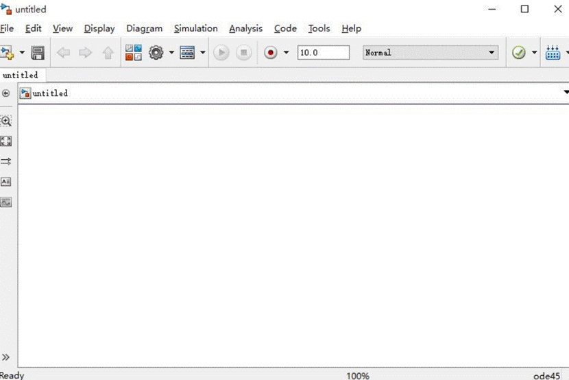The image size is (569, 380).
Task: Open the Code menu
Action: (x=285, y=28)
